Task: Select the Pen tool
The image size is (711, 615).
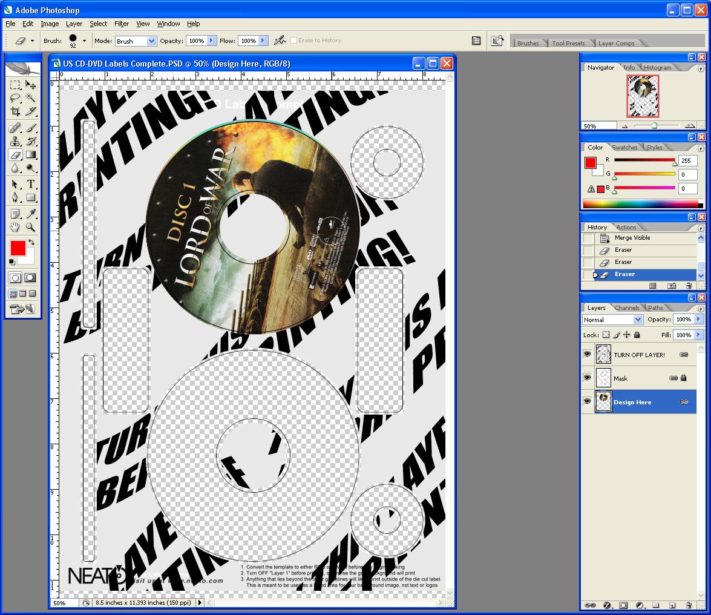Action: [15, 197]
